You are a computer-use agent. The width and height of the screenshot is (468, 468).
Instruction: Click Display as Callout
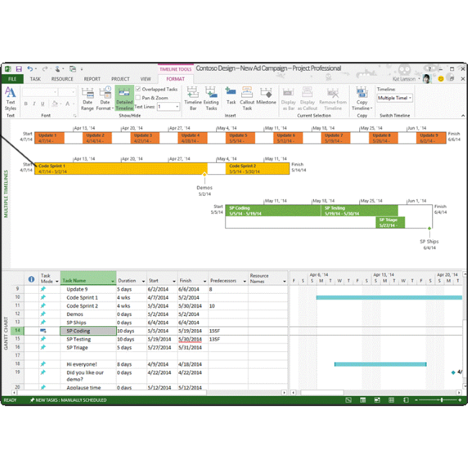[307, 99]
